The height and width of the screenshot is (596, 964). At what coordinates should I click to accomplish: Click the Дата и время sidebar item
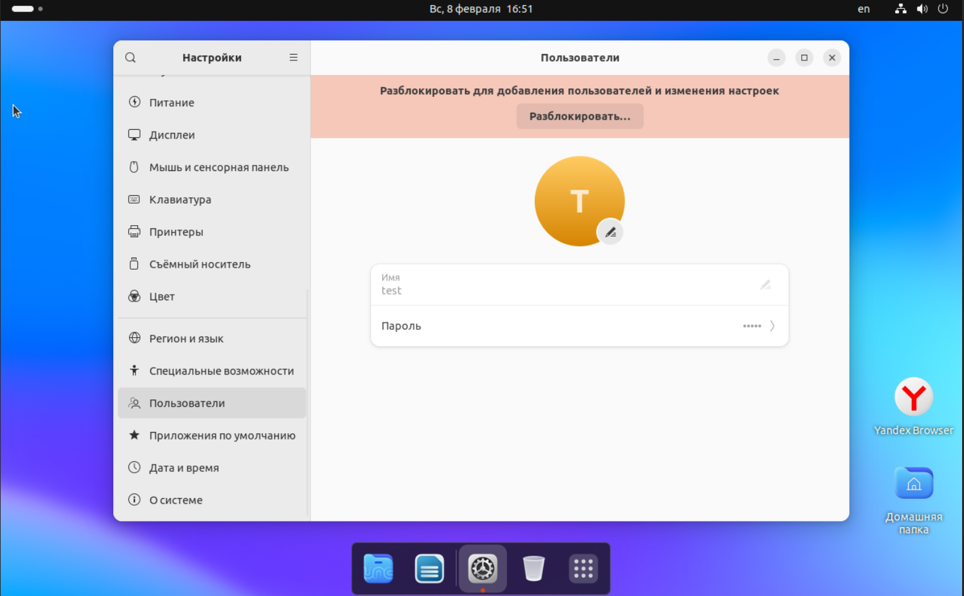pos(184,468)
